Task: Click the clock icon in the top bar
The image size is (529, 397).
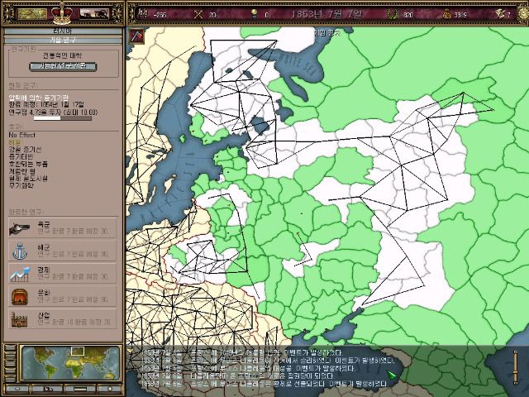Action: pyautogui.click(x=525, y=14)
